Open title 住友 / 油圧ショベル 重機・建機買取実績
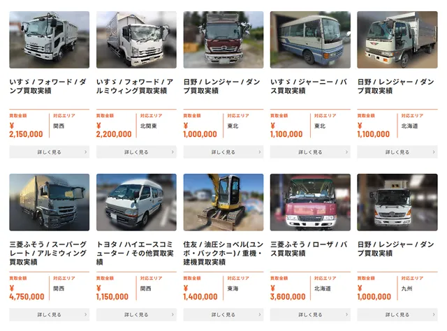Screen dimensions: 447x331 223,253
